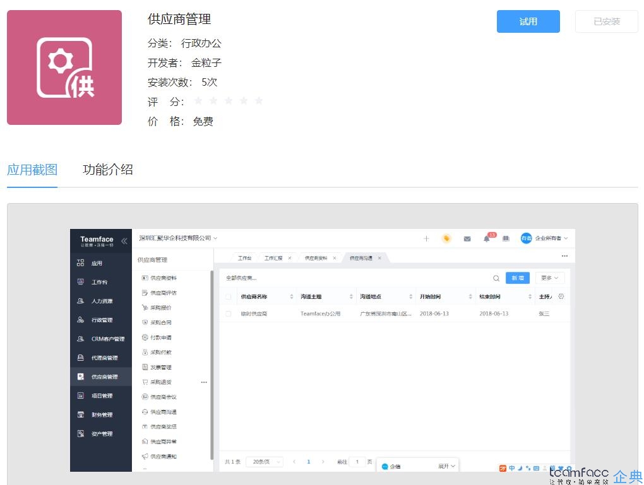Sort by 沟通地点 column arrows
644x485 pixels.
411,296
